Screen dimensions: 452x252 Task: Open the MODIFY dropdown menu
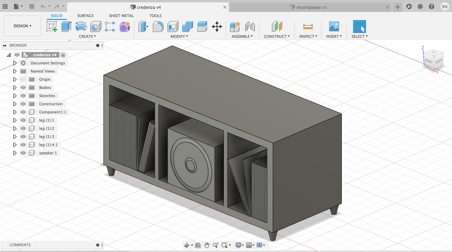(179, 36)
